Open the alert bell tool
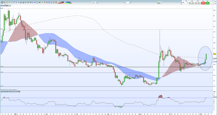217x115 pixels. 7,3
